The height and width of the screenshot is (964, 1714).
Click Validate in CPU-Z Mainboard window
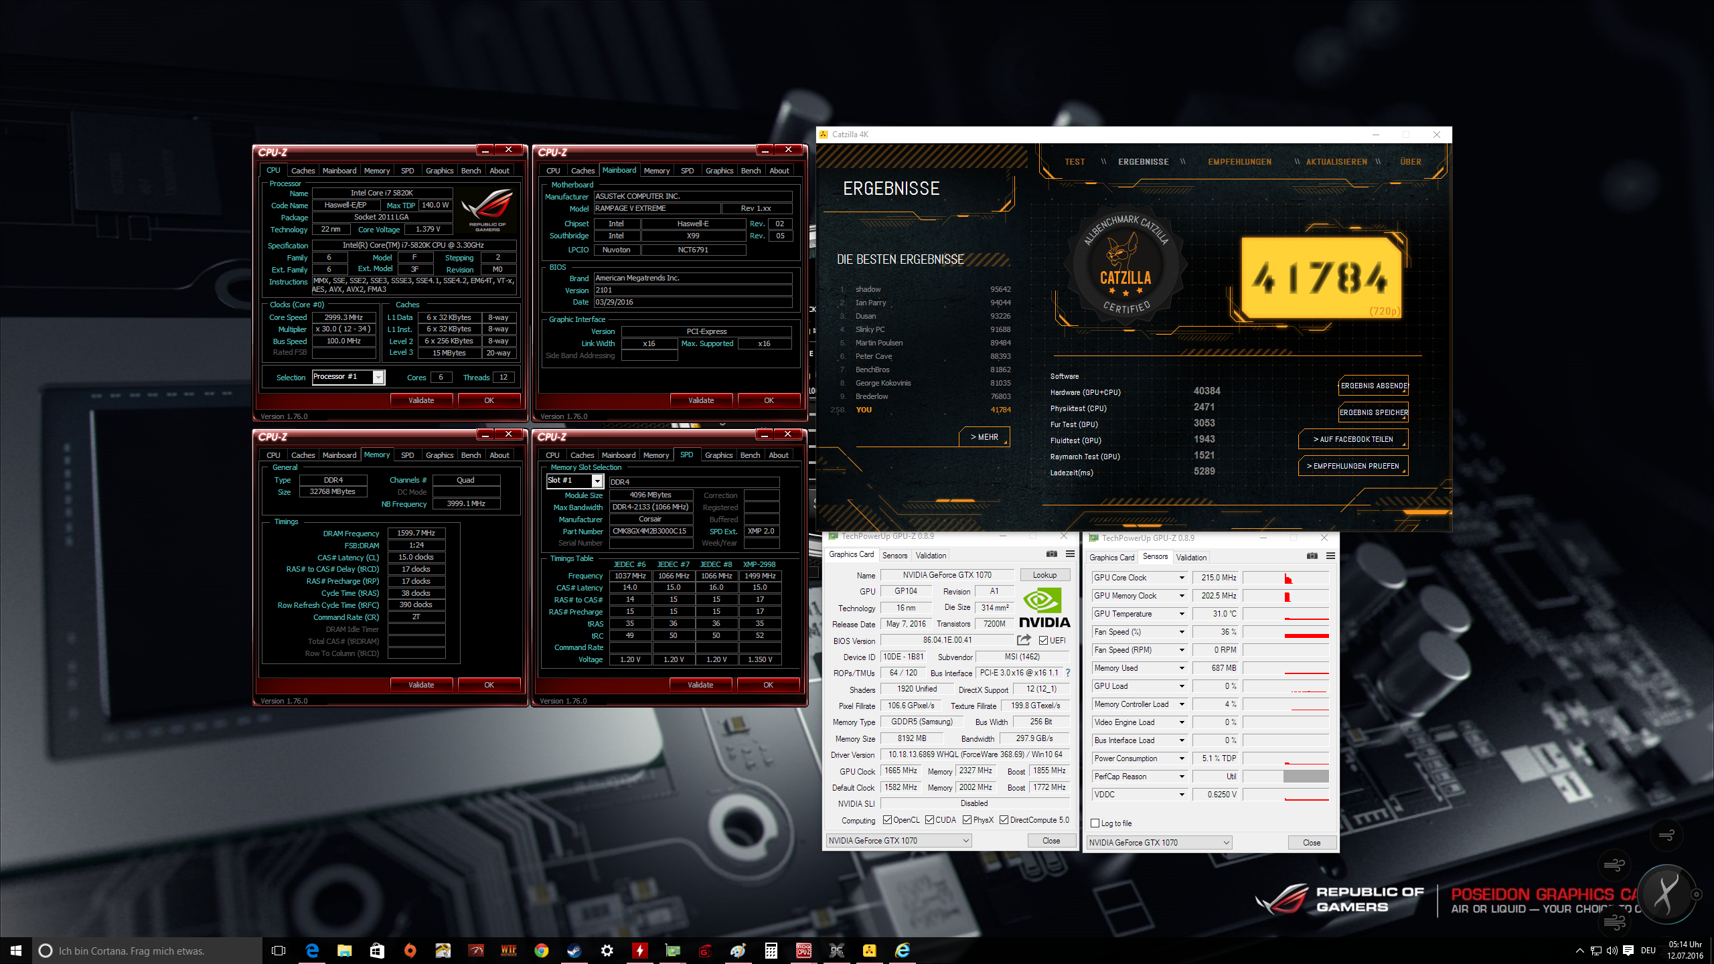click(x=701, y=400)
